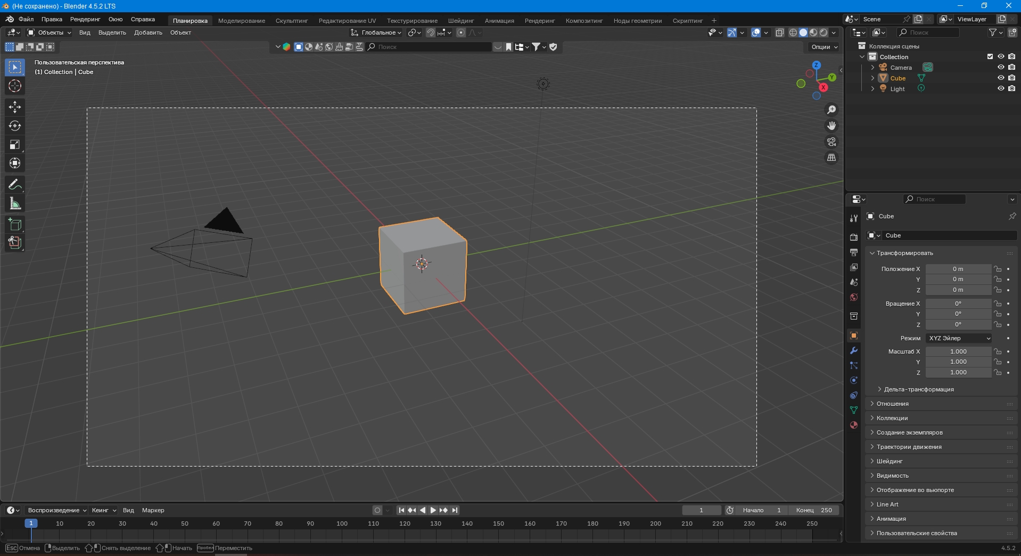Open the Object Constraints properties tab
1021x556 pixels.
click(854, 395)
